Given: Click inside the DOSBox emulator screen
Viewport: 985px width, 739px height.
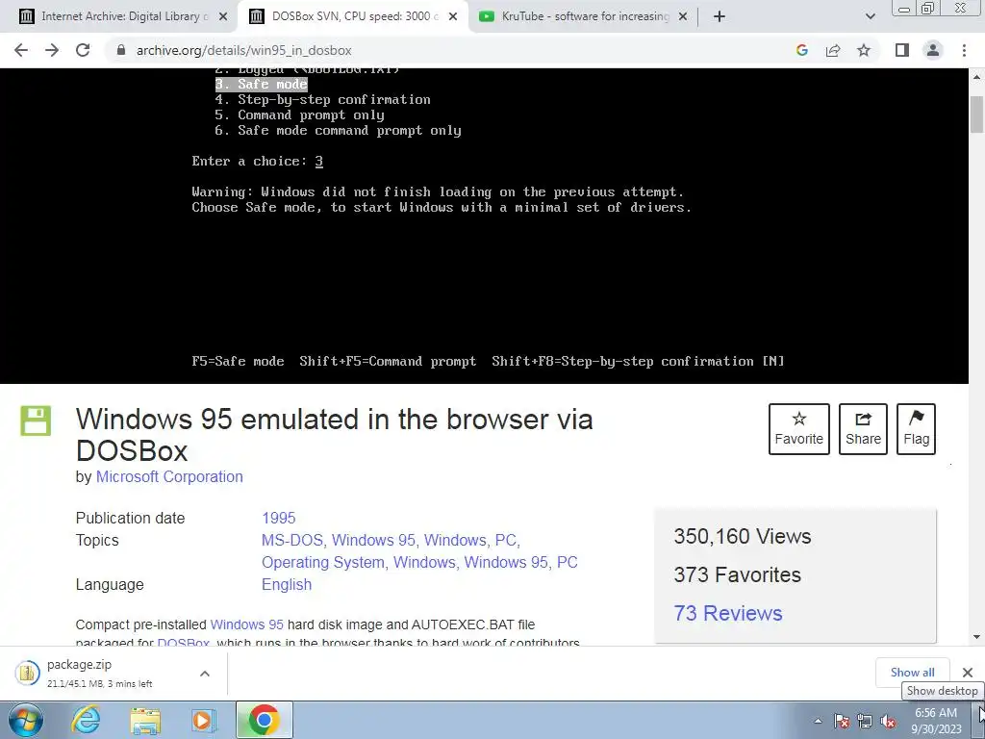Looking at the screenshot, I should point(485,225).
